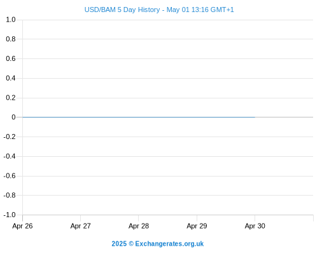Click the -0.4 y-axis label
The height and width of the screenshot is (254, 315).
pos(10,156)
